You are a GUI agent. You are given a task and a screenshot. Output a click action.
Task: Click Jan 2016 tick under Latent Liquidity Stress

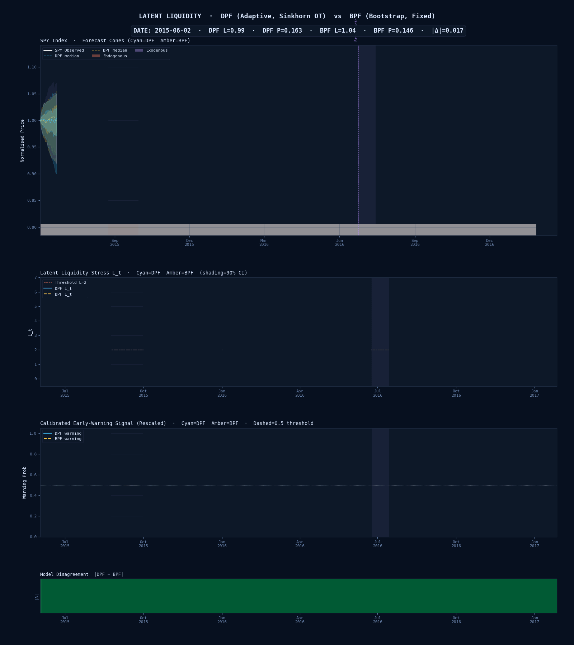[x=222, y=393]
